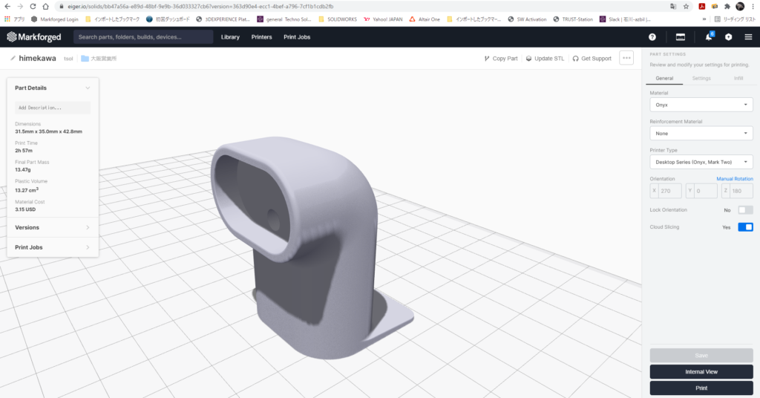Click the Print button
The height and width of the screenshot is (398, 760).
[701, 388]
